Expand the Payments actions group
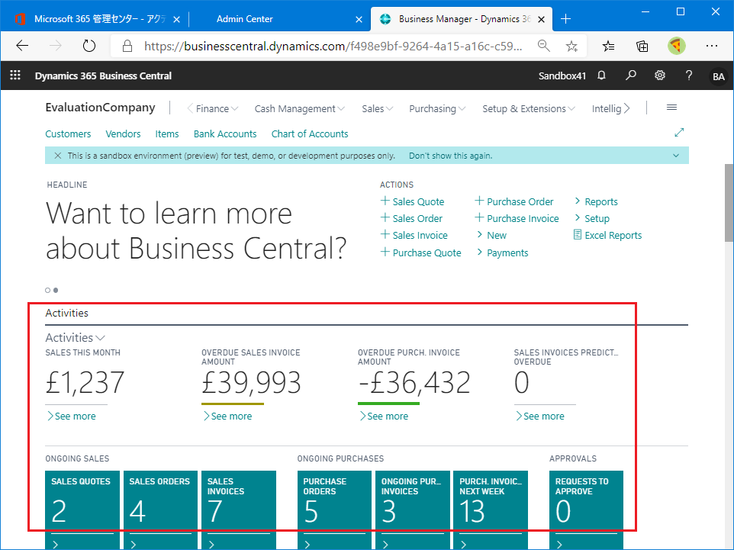The width and height of the screenshot is (734, 550). coord(502,252)
